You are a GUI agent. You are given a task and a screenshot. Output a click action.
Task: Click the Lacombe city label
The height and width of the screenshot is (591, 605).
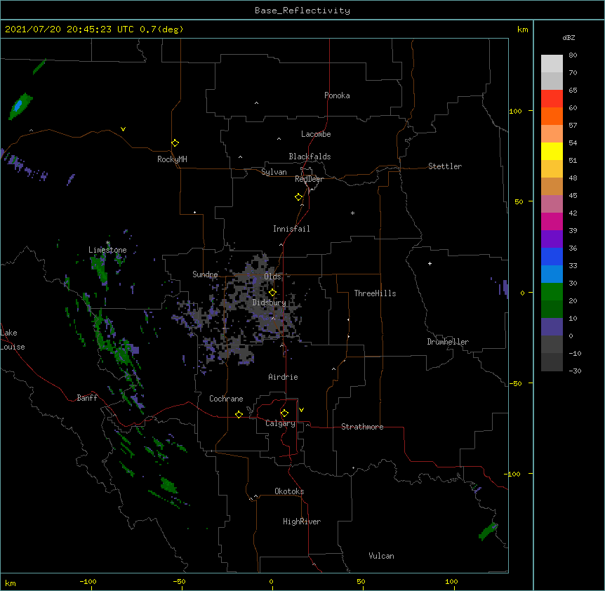(x=316, y=134)
